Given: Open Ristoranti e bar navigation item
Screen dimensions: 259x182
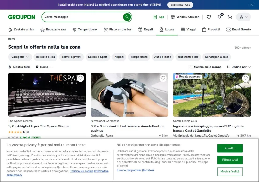Looking at the screenshot, I should [x=117, y=29].
